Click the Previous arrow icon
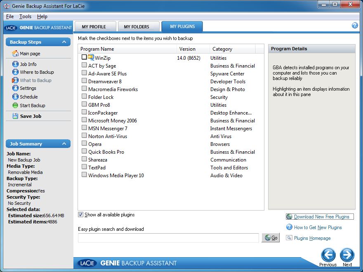Screen dimensions: 363x272 pos(328,255)
